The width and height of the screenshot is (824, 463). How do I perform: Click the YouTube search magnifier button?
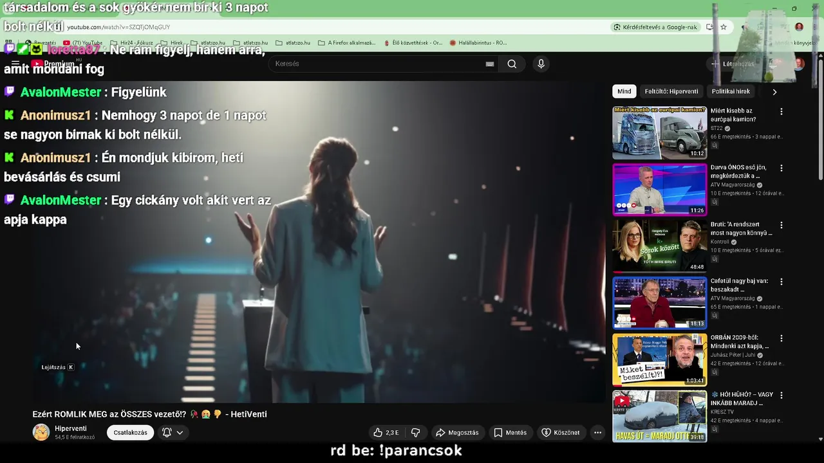[x=512, y=64]
